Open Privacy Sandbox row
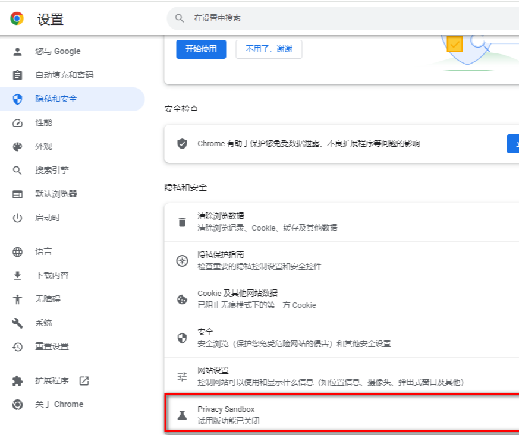Screen dimensions: 519x435 pyautogui.click(x=342, y=412)
